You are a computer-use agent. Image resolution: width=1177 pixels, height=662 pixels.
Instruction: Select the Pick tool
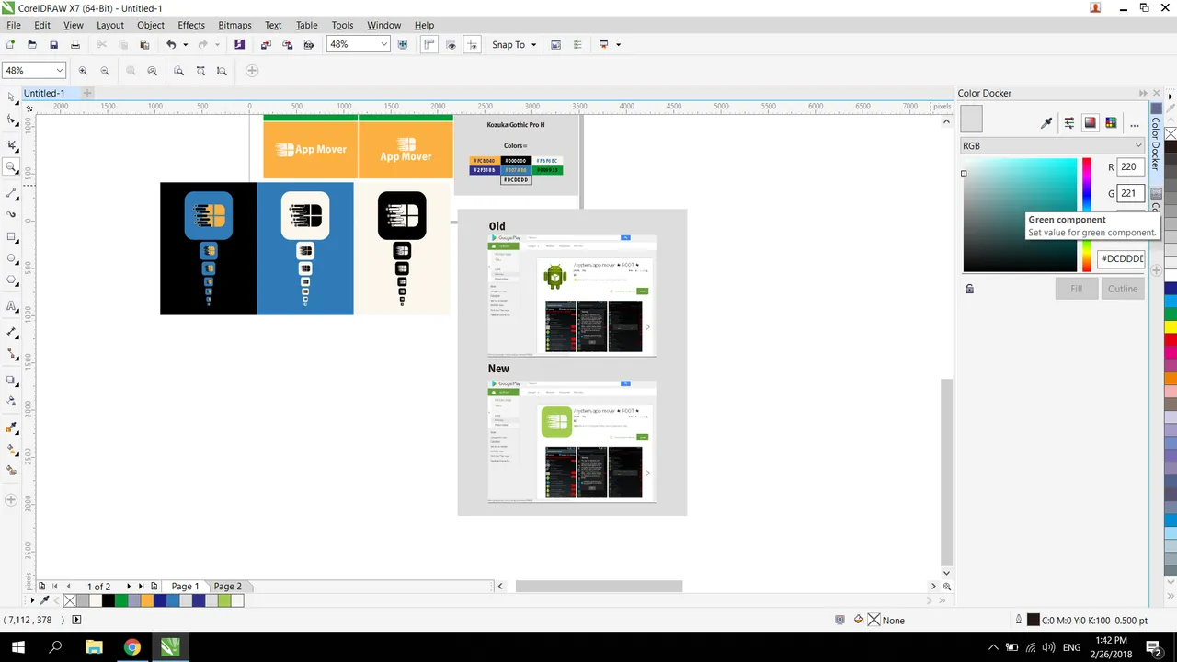tap(11, 97)
